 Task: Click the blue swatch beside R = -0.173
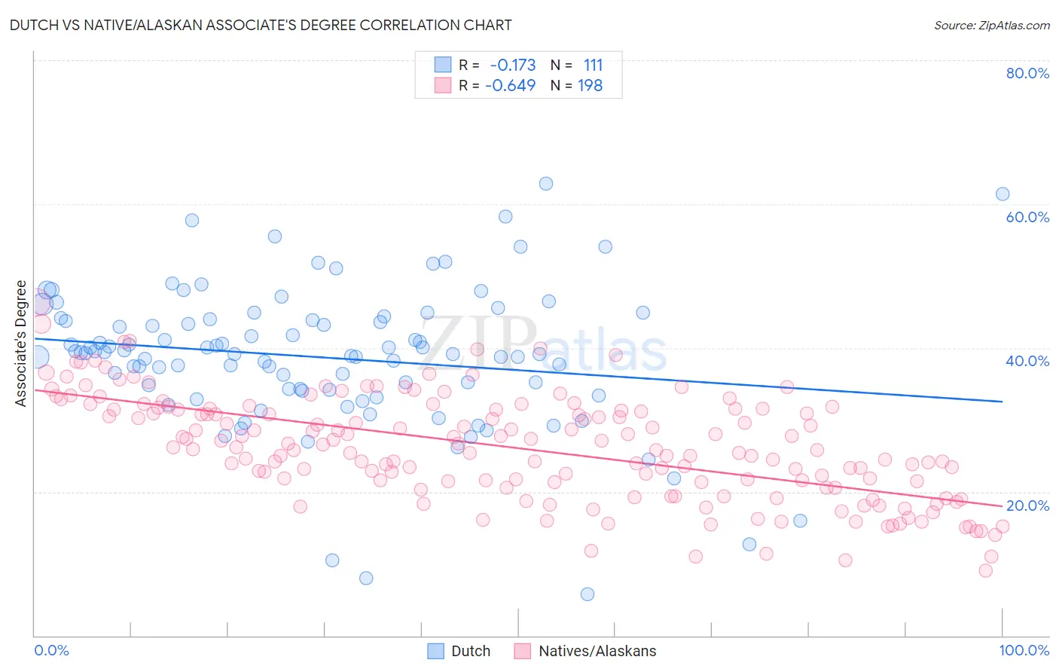click(443, 65)
